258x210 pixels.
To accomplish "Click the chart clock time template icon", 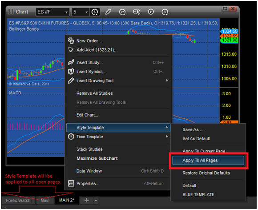I will pyautogui.click(x=95, y=12).
